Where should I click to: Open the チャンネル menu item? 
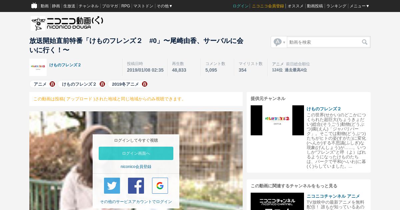(x=89, y=6)
